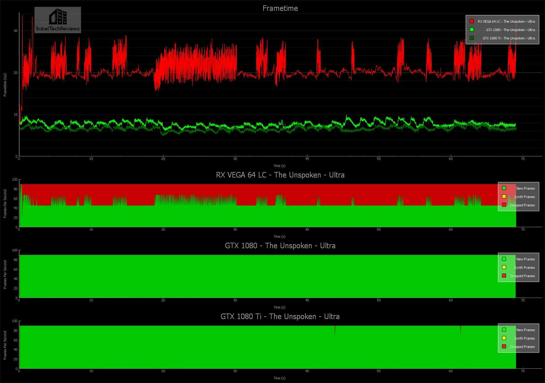This screenshot has height=383, width=545.
Task: Click the 'GTX 1080 Ti - The Unspoken - Ultra' legend label
Action: pos(509,38)
